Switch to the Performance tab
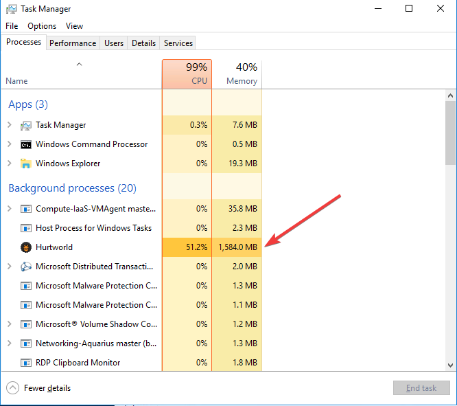The image size is (457, 406). (73, 43)
